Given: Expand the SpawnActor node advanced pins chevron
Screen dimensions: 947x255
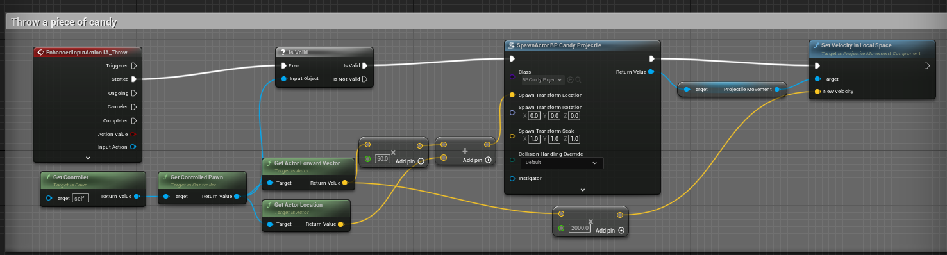Looking at the screenshot, I should coord(582,190).
